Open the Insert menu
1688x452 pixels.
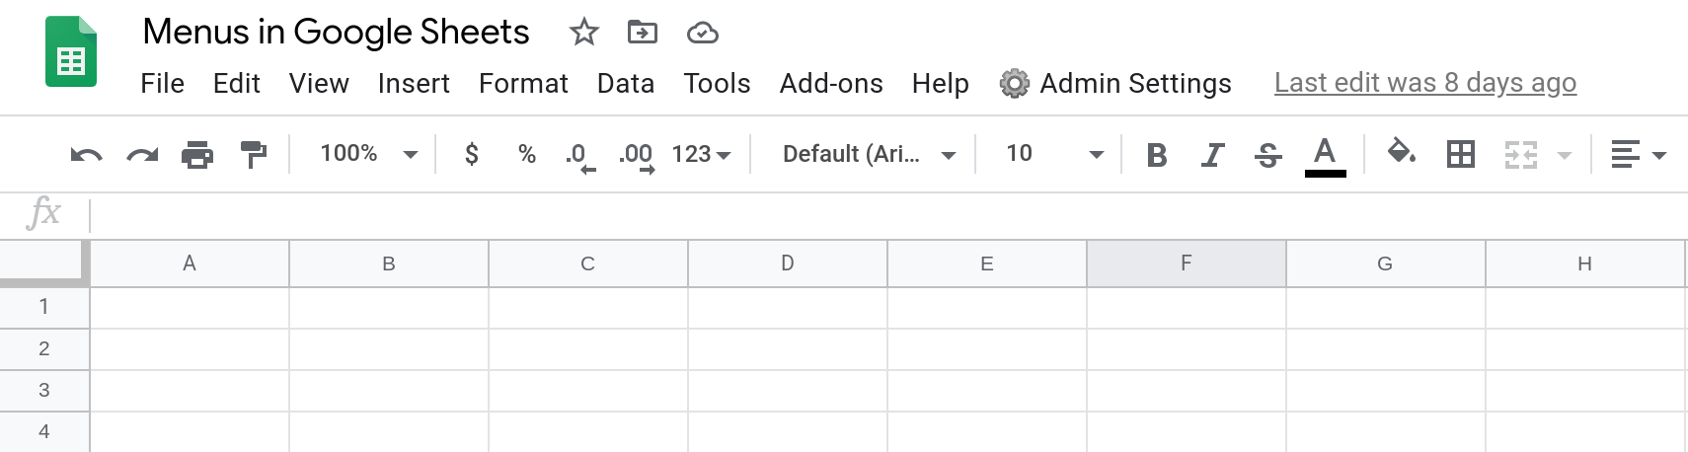tap(414, 83)
